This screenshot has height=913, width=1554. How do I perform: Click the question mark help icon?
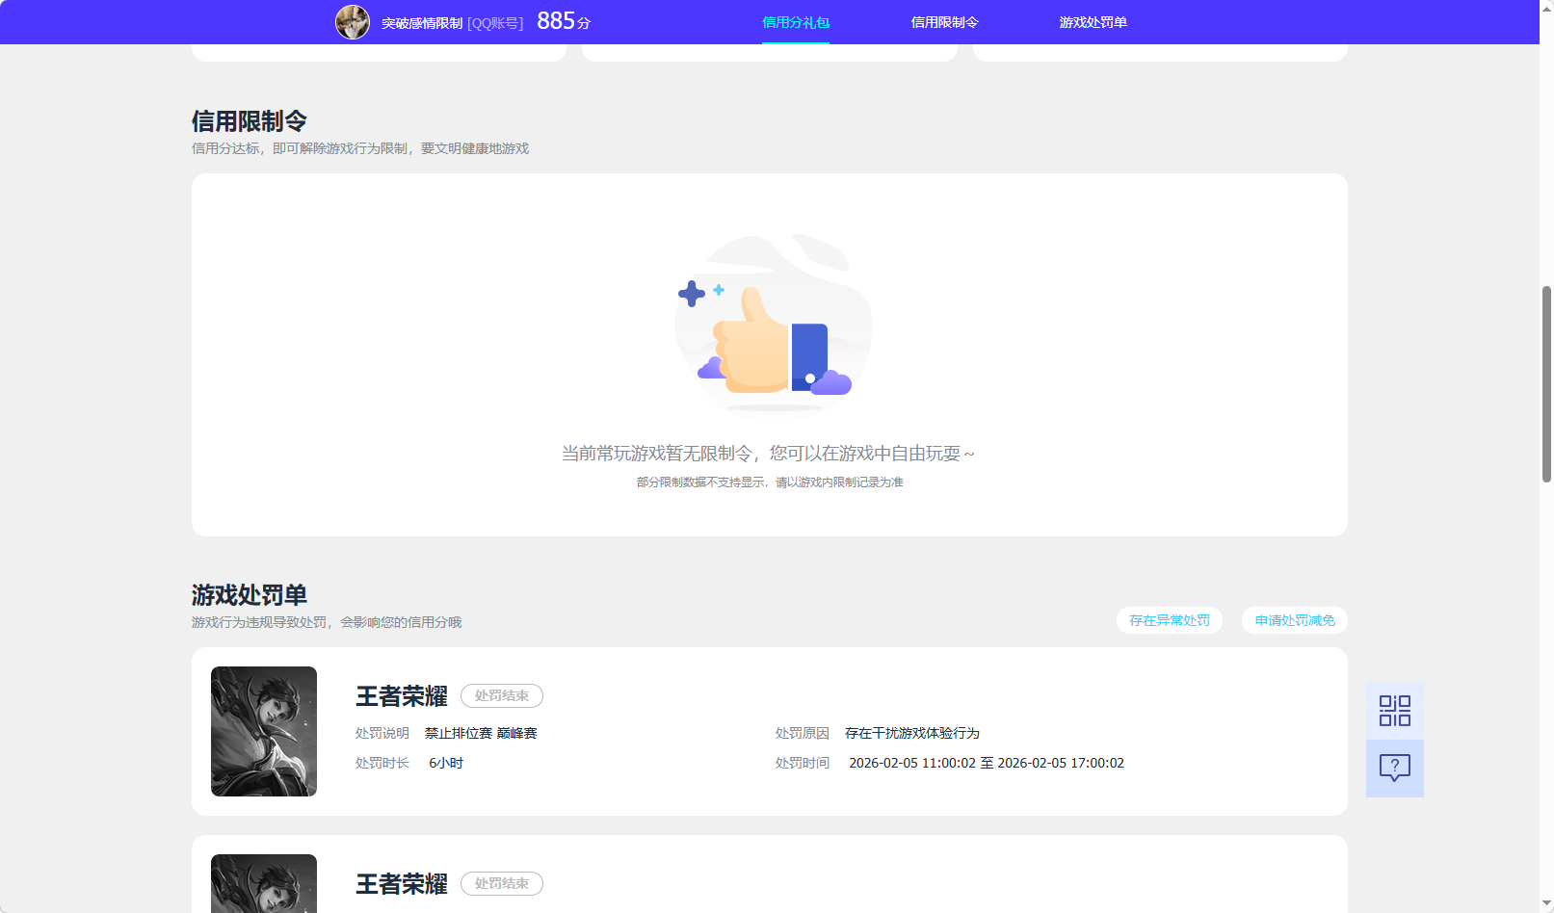tap(1394, 768)
